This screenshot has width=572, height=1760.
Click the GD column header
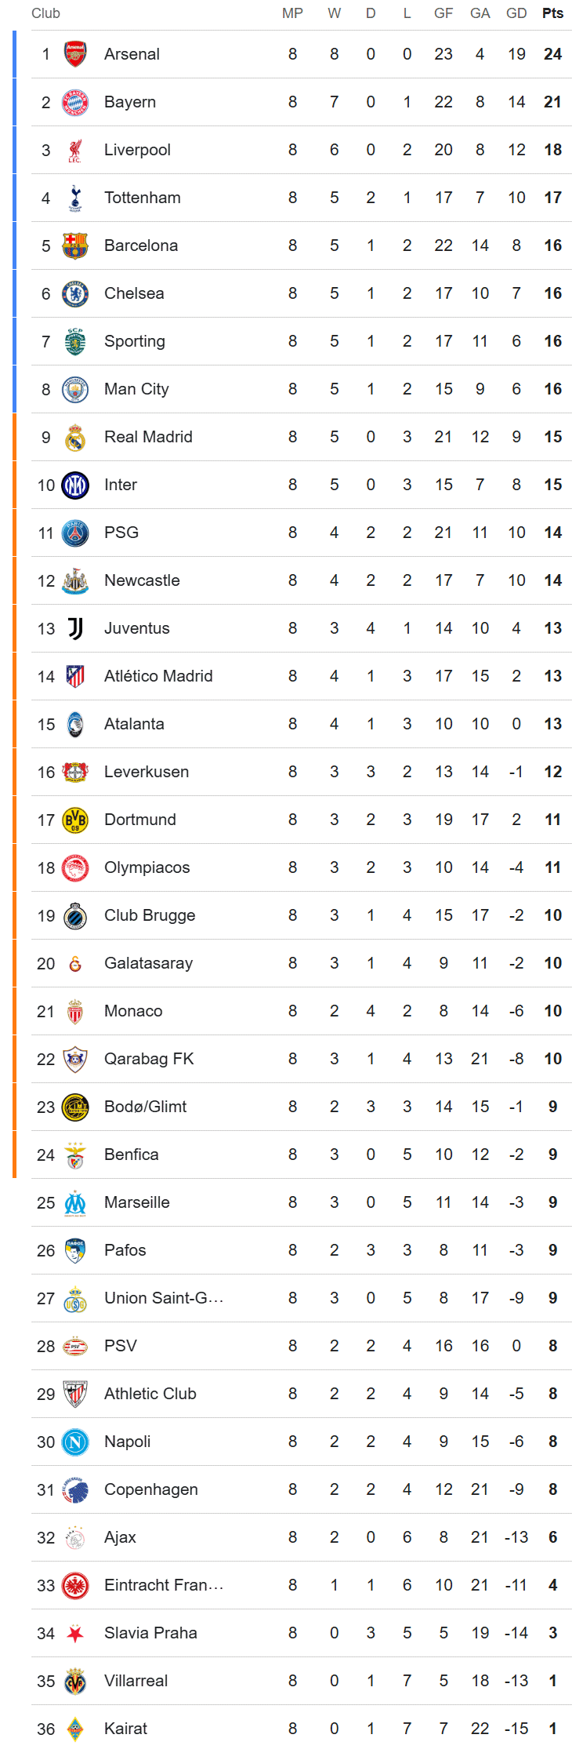pyautogui.click(x=516, y=13)
